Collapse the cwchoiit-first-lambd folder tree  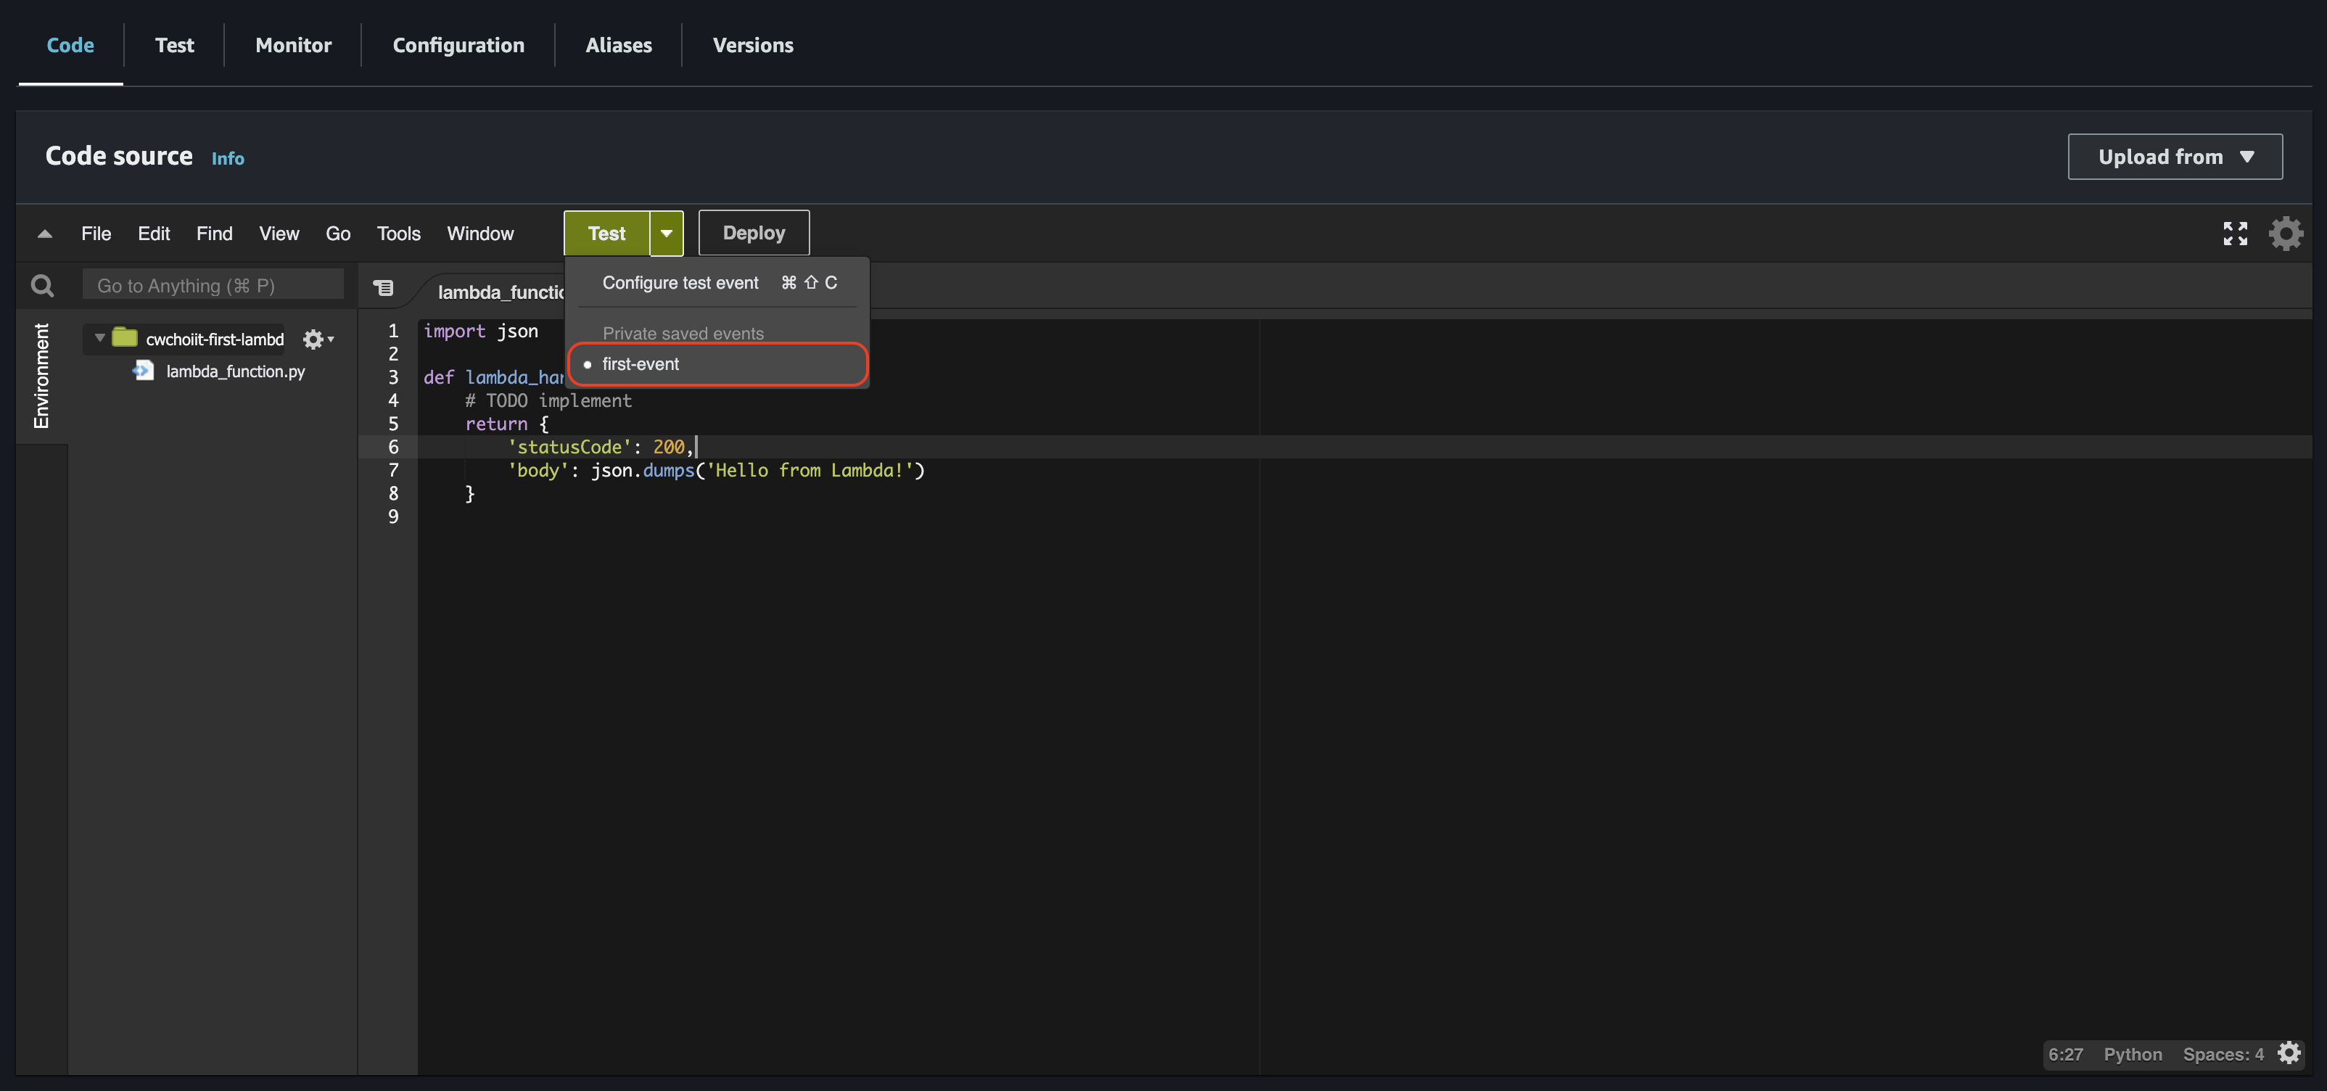[x=99, y=338]
